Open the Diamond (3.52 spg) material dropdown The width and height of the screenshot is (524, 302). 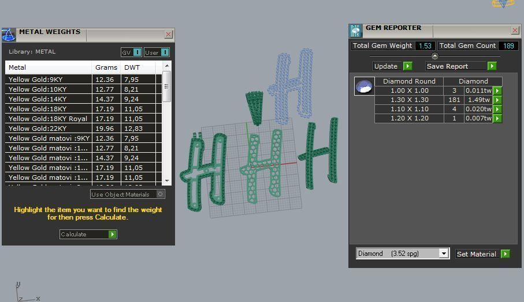444,254
